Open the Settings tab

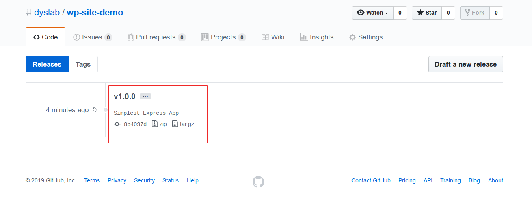366,37
